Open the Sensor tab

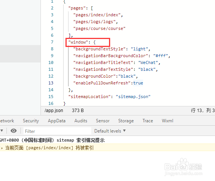pos(103,121)
